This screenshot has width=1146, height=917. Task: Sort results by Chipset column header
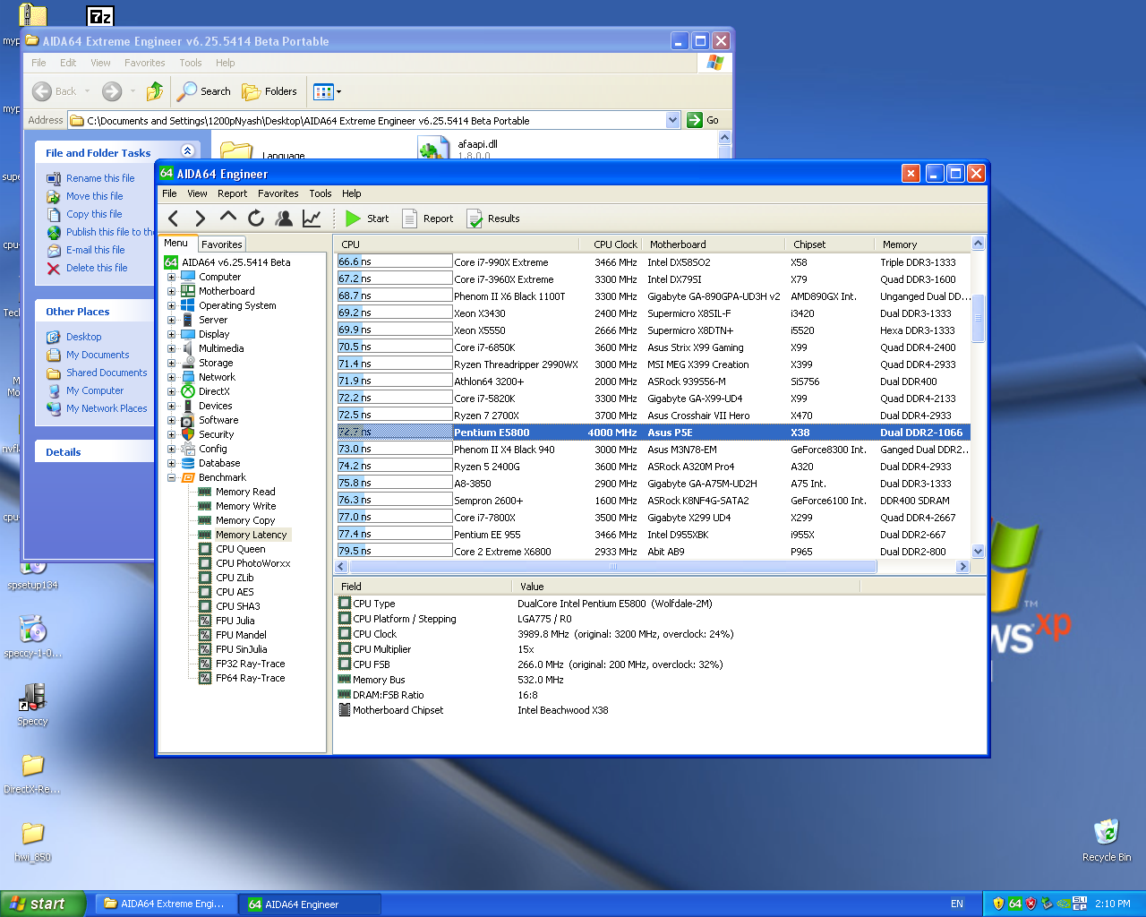pyautogui.click(x=829, y=244)
